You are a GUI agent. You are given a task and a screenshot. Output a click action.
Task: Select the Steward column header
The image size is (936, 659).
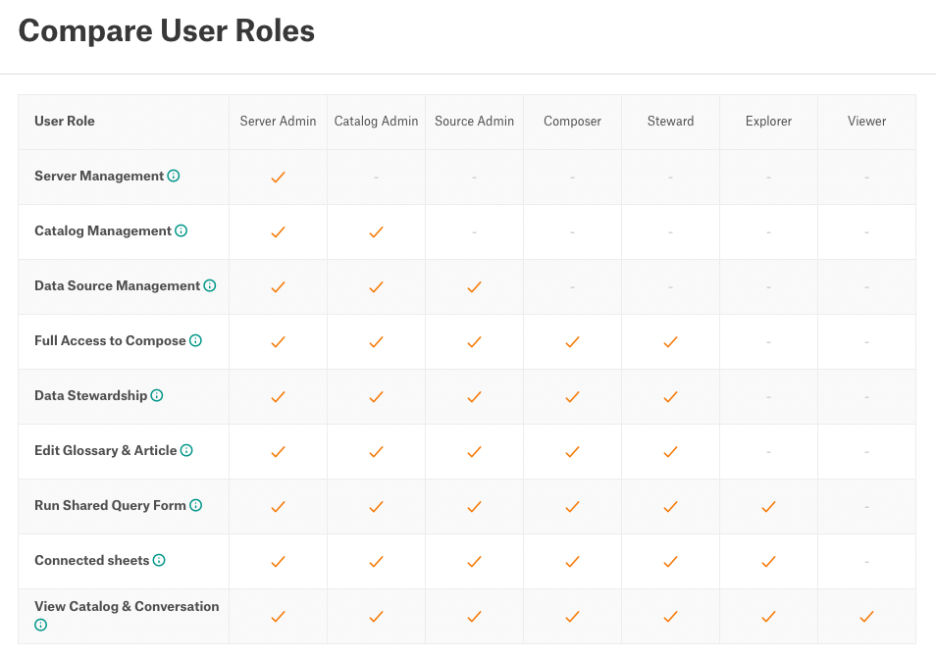click(x=670, y=121)
